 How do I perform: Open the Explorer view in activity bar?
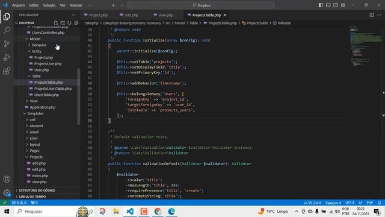(7, 16)
